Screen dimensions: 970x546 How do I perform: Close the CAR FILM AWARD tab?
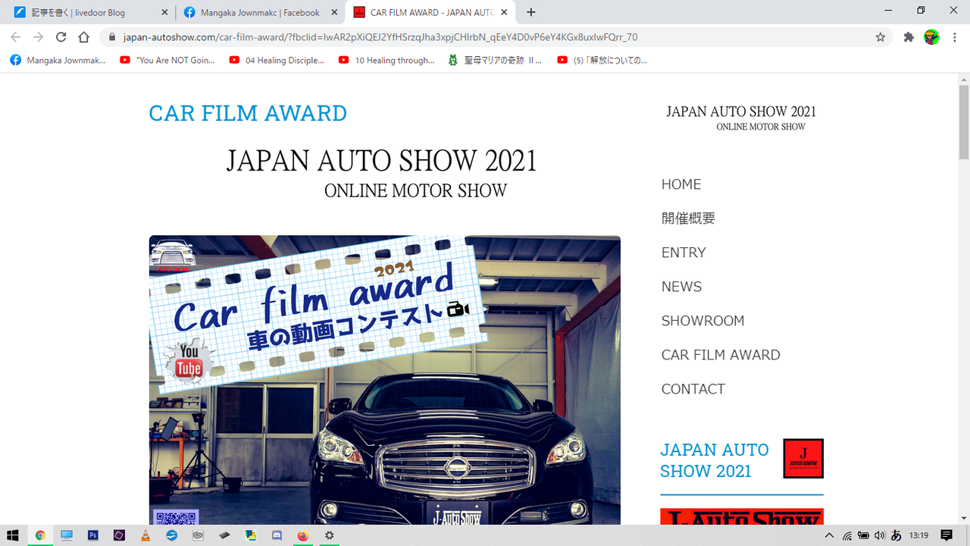(504, 12)
